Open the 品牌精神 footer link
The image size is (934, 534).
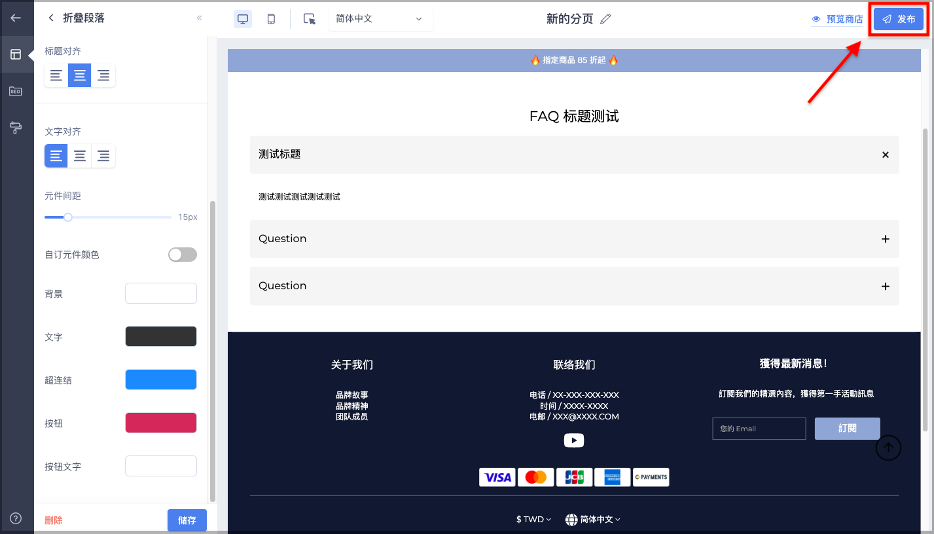(x=352, y=406)
